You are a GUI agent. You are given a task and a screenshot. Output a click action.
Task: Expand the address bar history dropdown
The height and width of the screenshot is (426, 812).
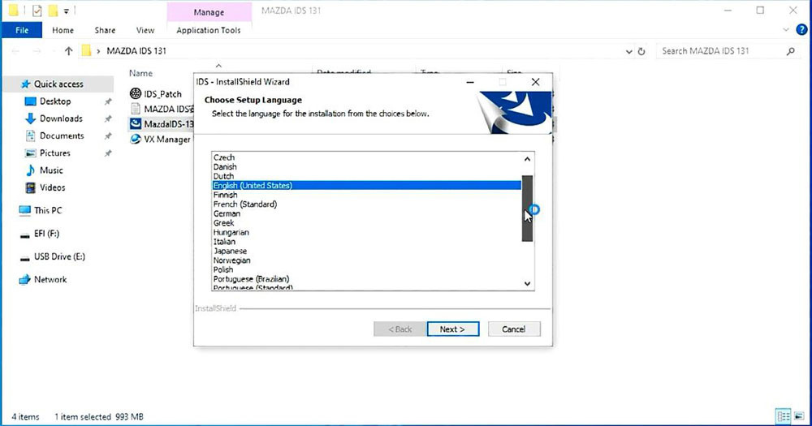(628, 51)
